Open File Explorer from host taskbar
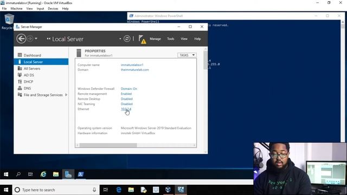Viewport: 347px width, 195px height. pos(131,190)
